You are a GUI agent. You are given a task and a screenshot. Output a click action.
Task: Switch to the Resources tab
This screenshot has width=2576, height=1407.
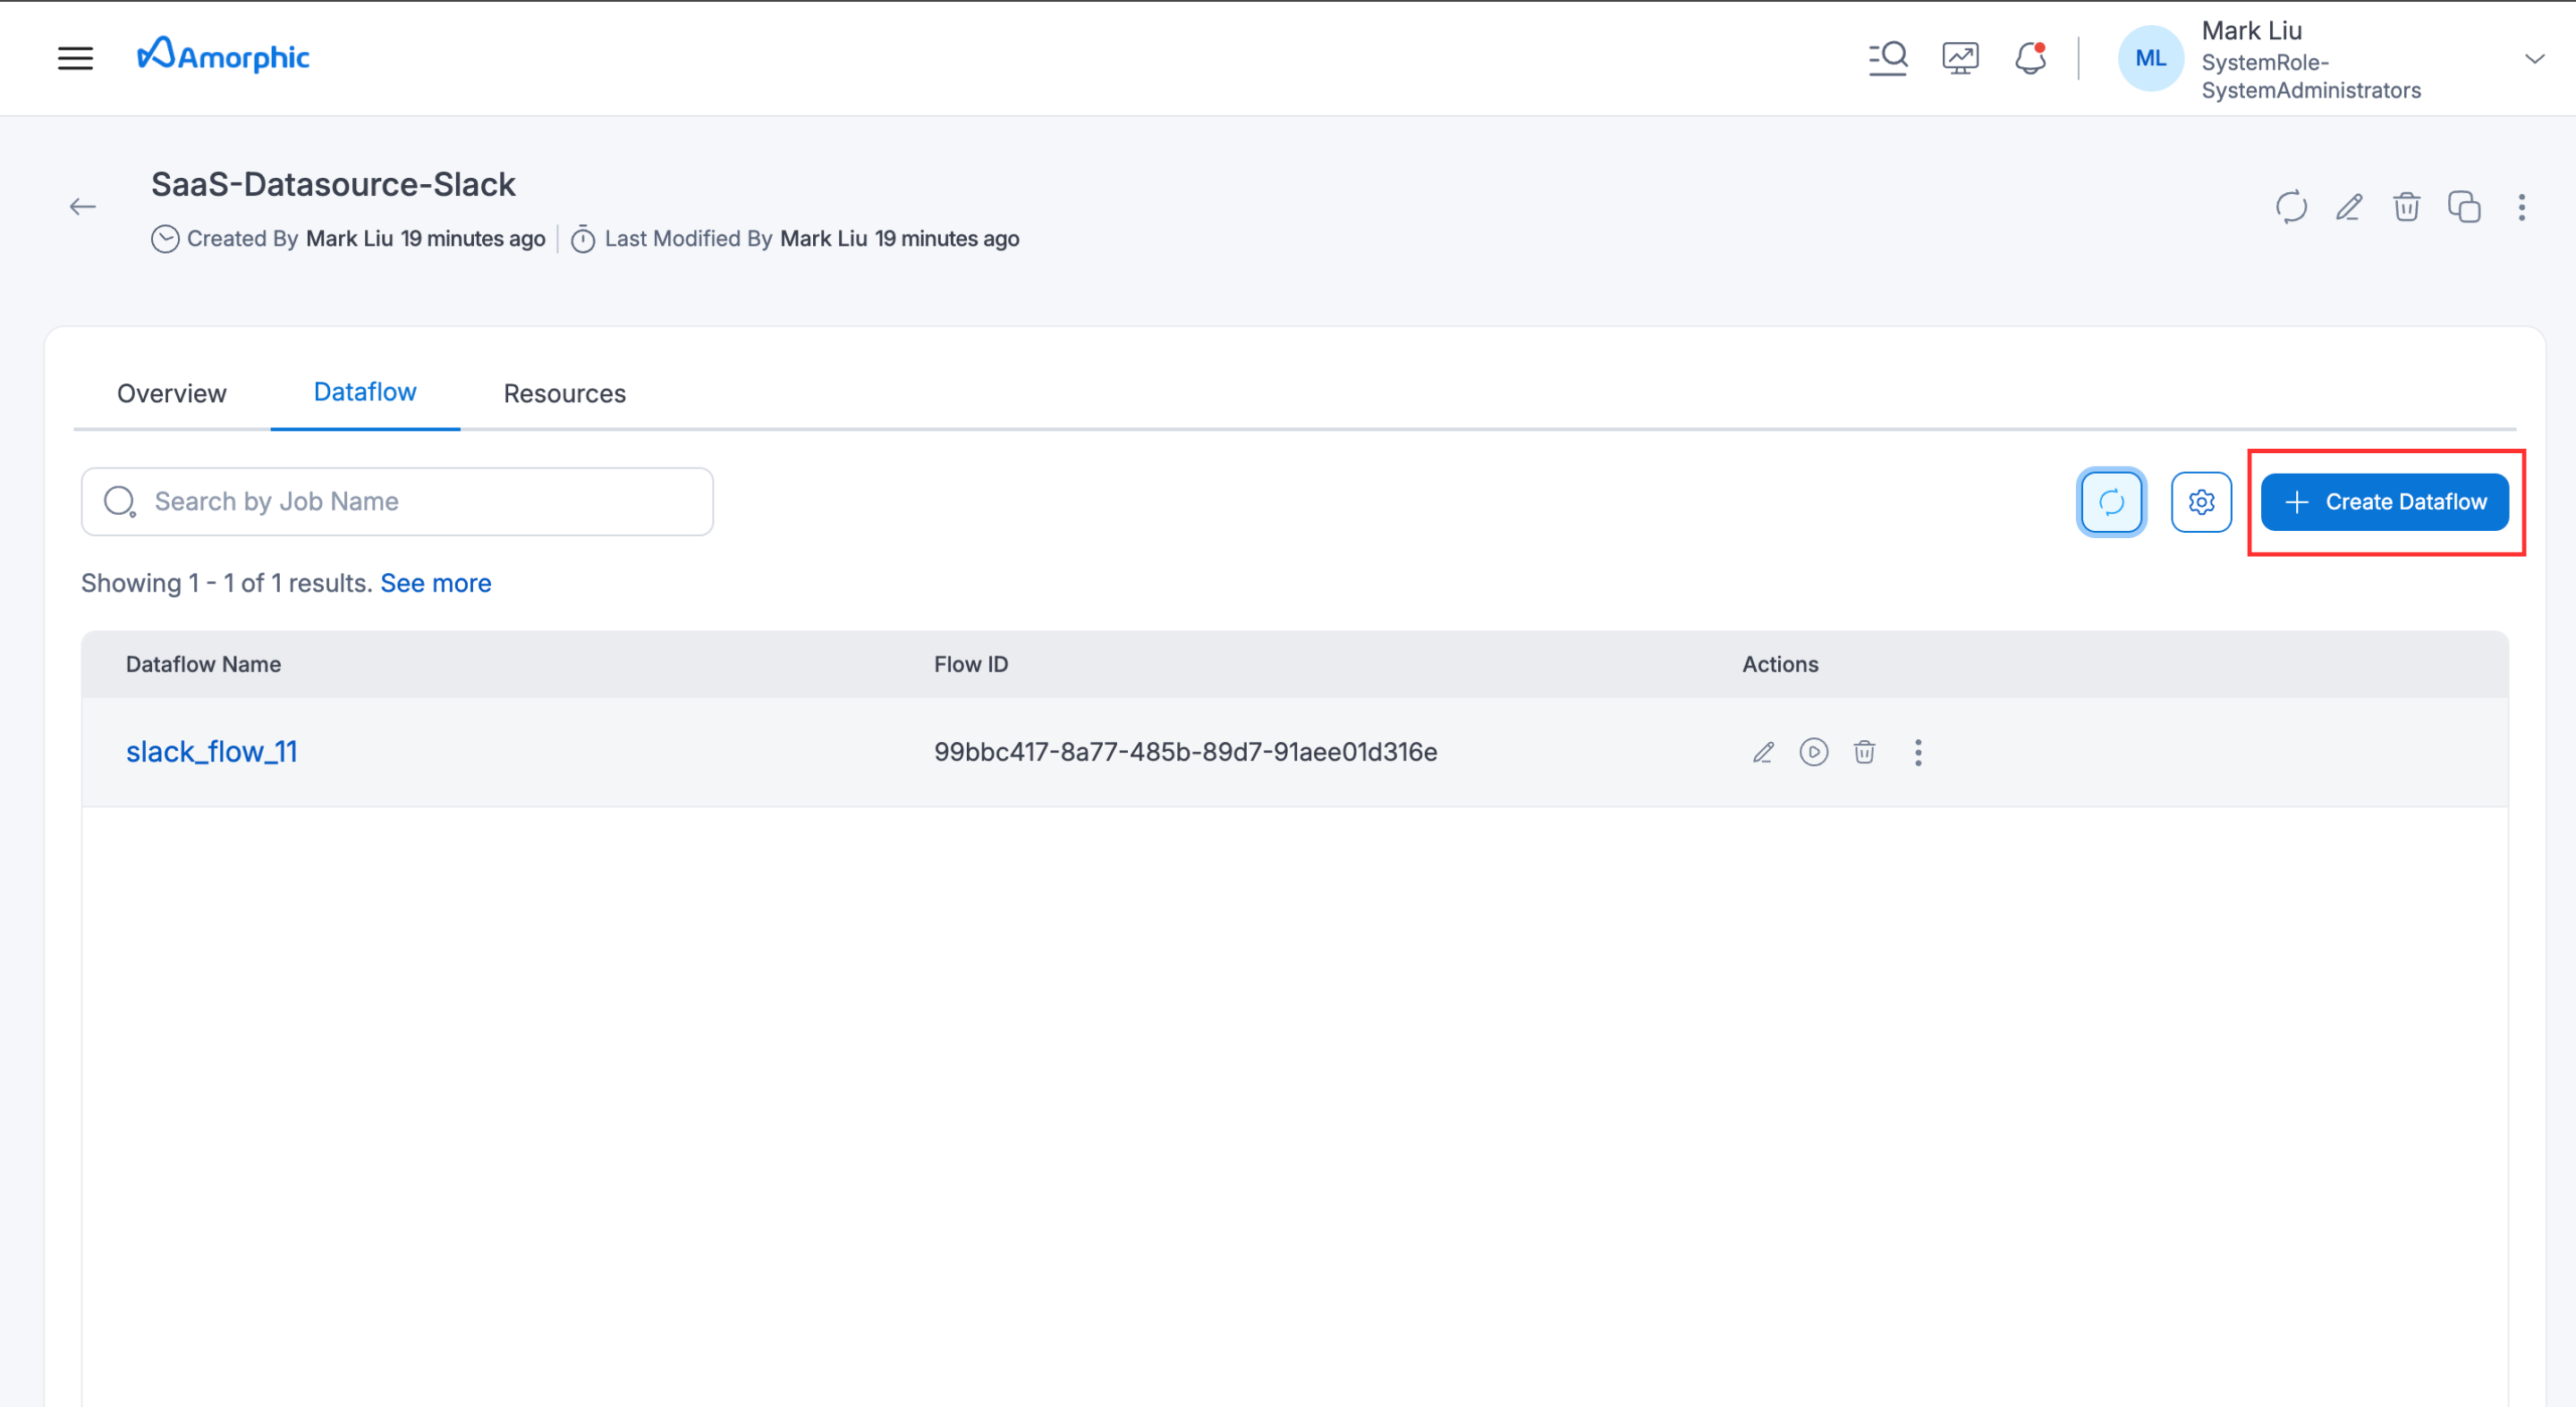click(x=564, y=392)
